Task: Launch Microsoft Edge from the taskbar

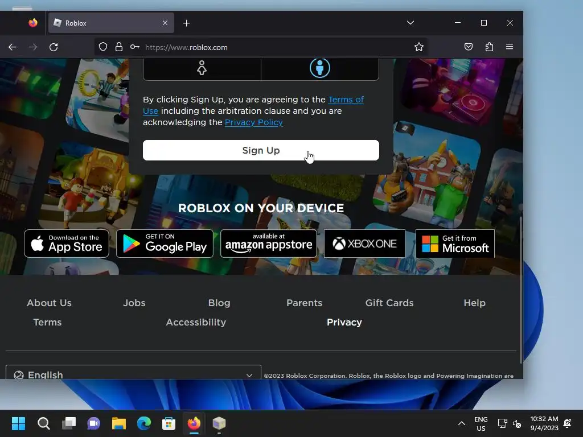Action: click(x=144, y=423)
